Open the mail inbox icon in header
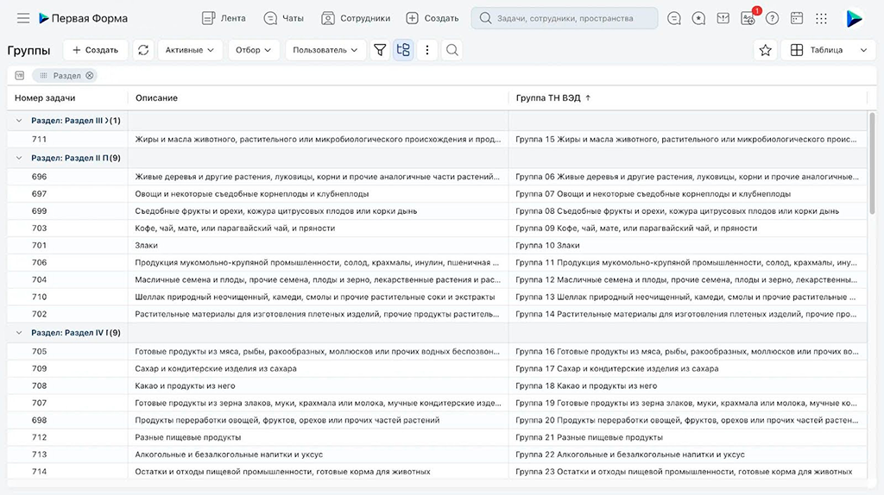 [x=723, y=18]
